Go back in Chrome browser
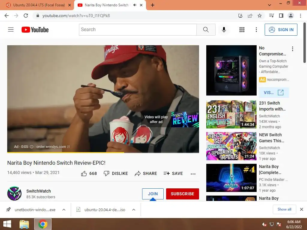 tap(7, 16)
